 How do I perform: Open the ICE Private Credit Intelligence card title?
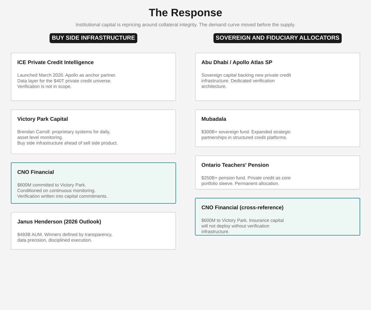coord(55,62)
